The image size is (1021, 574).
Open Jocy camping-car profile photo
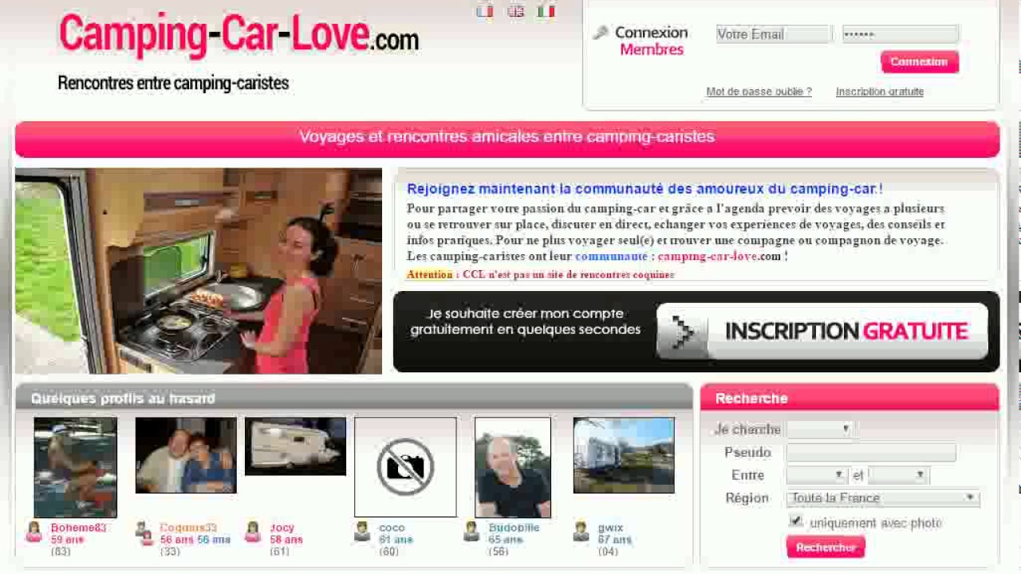295,446
